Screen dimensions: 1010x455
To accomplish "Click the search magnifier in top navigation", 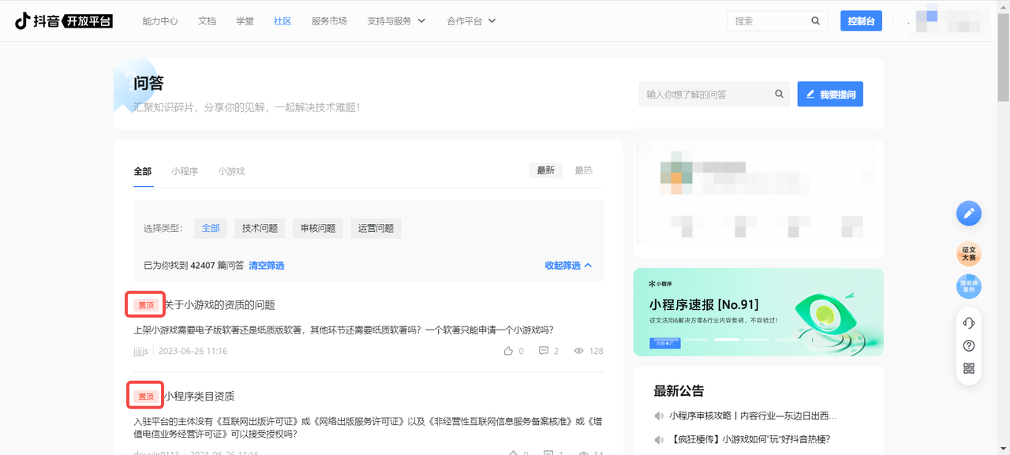I will (816, 21).
